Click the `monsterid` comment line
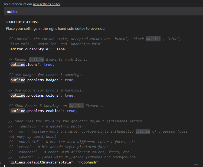The image size is (203, 167). [72, 142]
